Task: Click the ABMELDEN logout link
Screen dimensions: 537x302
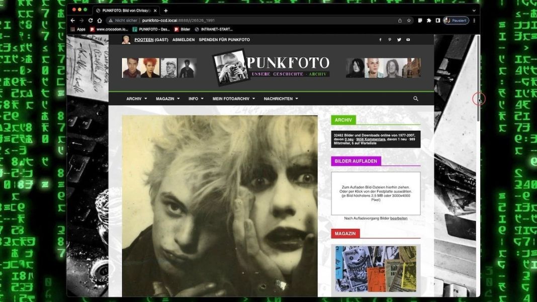Action: [184, 40]
